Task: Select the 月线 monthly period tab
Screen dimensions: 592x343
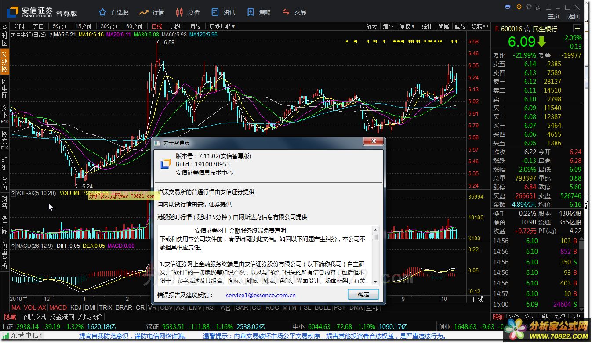Action: (x=196, y=26)
